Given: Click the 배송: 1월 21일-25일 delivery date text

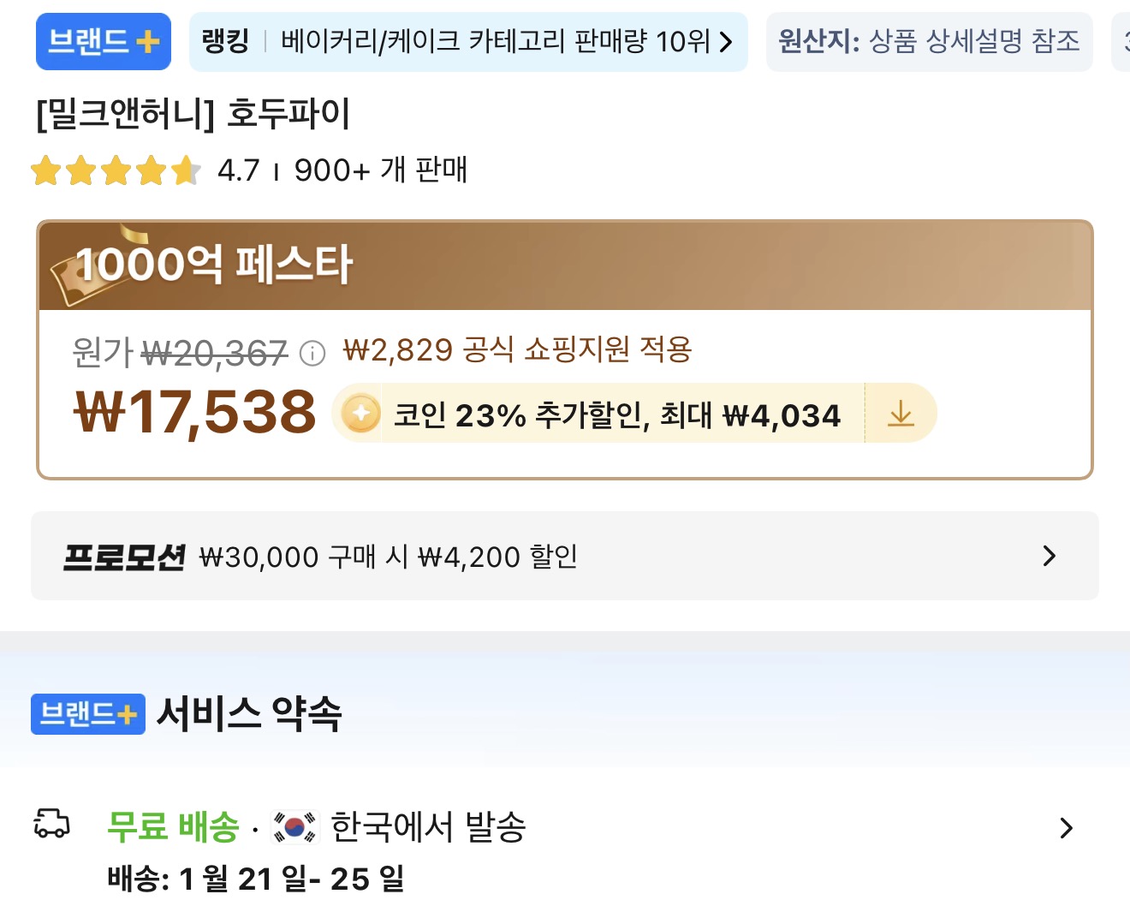Looking at the screenshot, I should coord(253,877).
